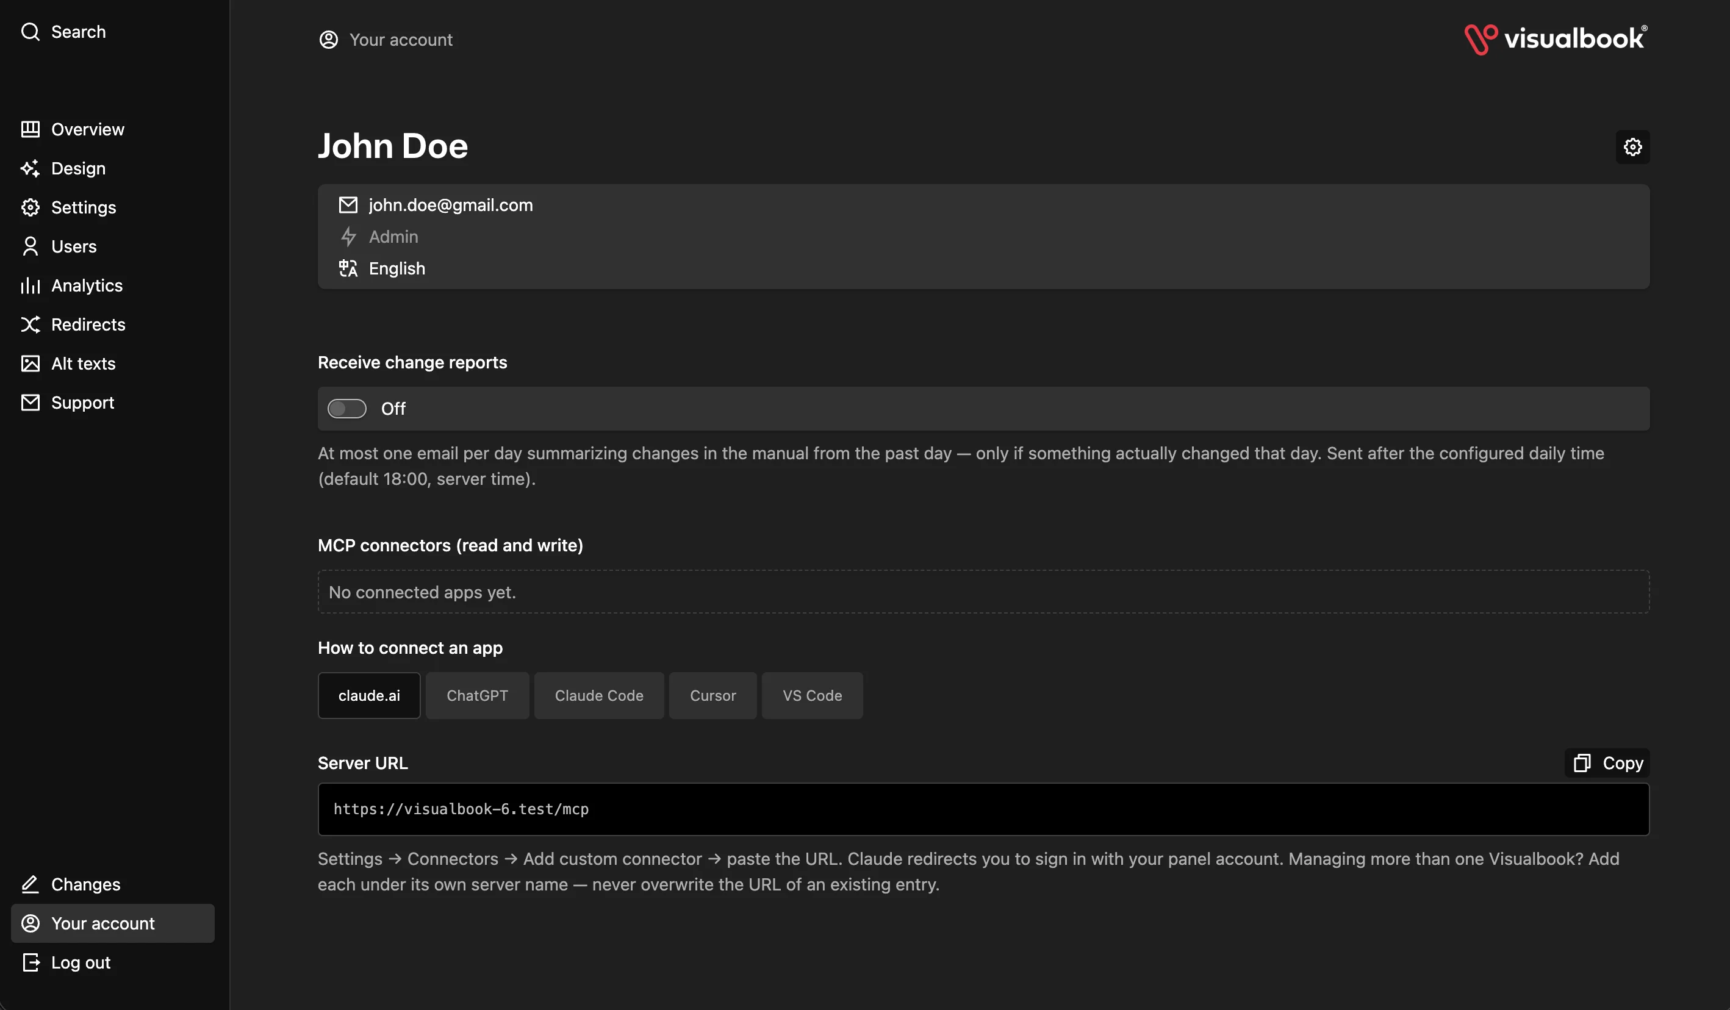Viewport: 1730px width, 1010px height.
Task: Click the account icon in the page header
Action: (x=329, y=40)
